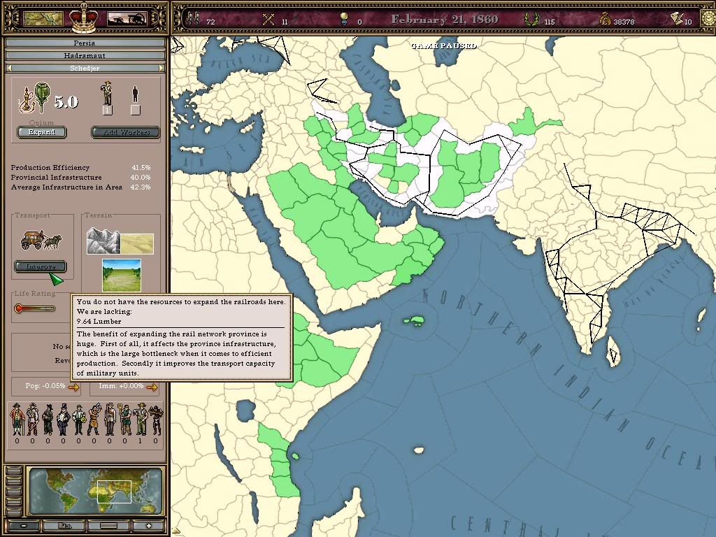The width and height of the screenshot is (716, 537).
Task: Click the empty worker slot box
Action: [x=136, y=110]
